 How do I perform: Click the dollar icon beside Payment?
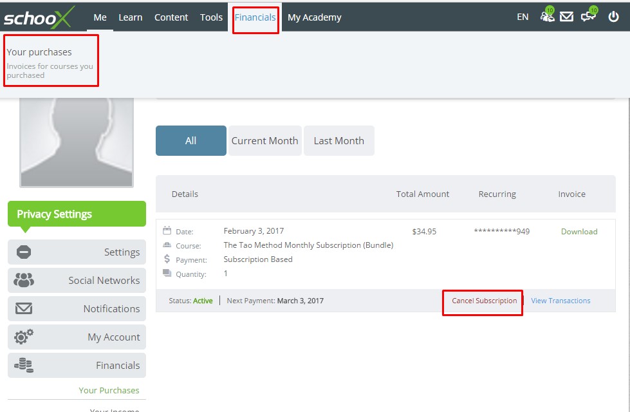click(x=167, y=259)
